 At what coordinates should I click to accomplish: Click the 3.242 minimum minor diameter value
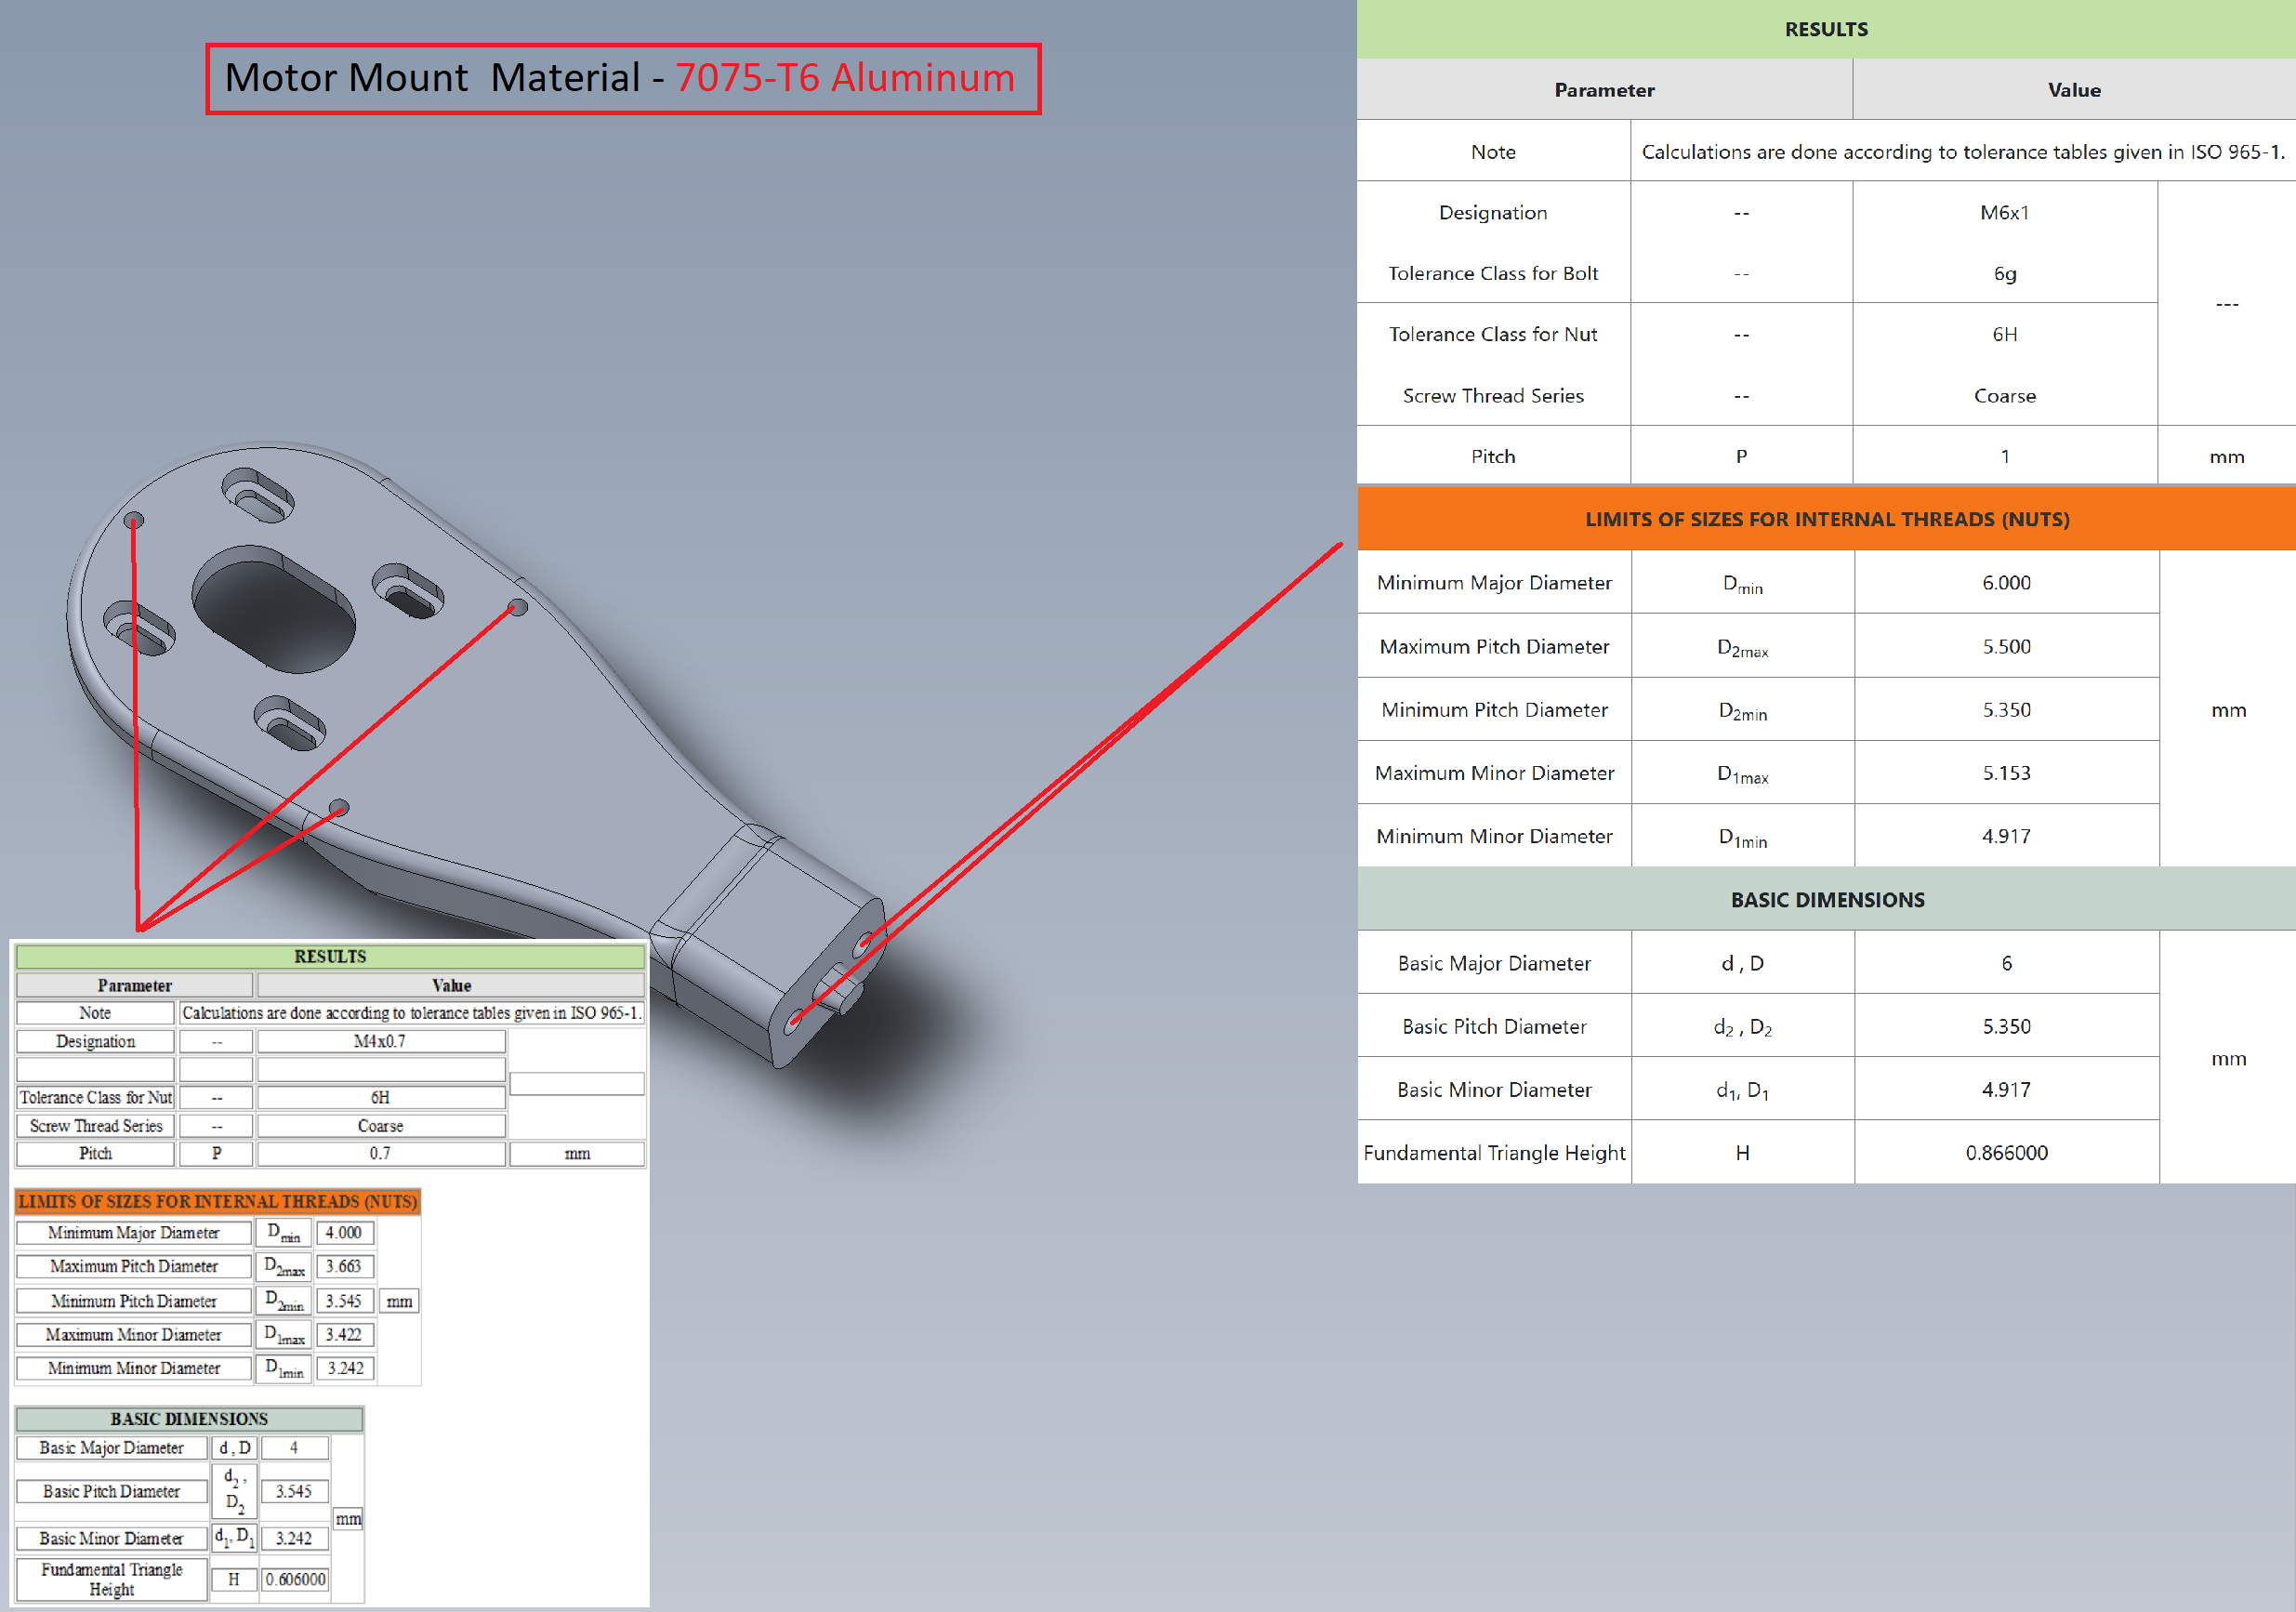coord(345,1368)
